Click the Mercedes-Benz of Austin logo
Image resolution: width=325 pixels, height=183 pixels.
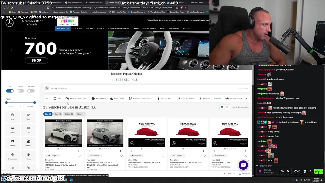[x=24, y=23]
